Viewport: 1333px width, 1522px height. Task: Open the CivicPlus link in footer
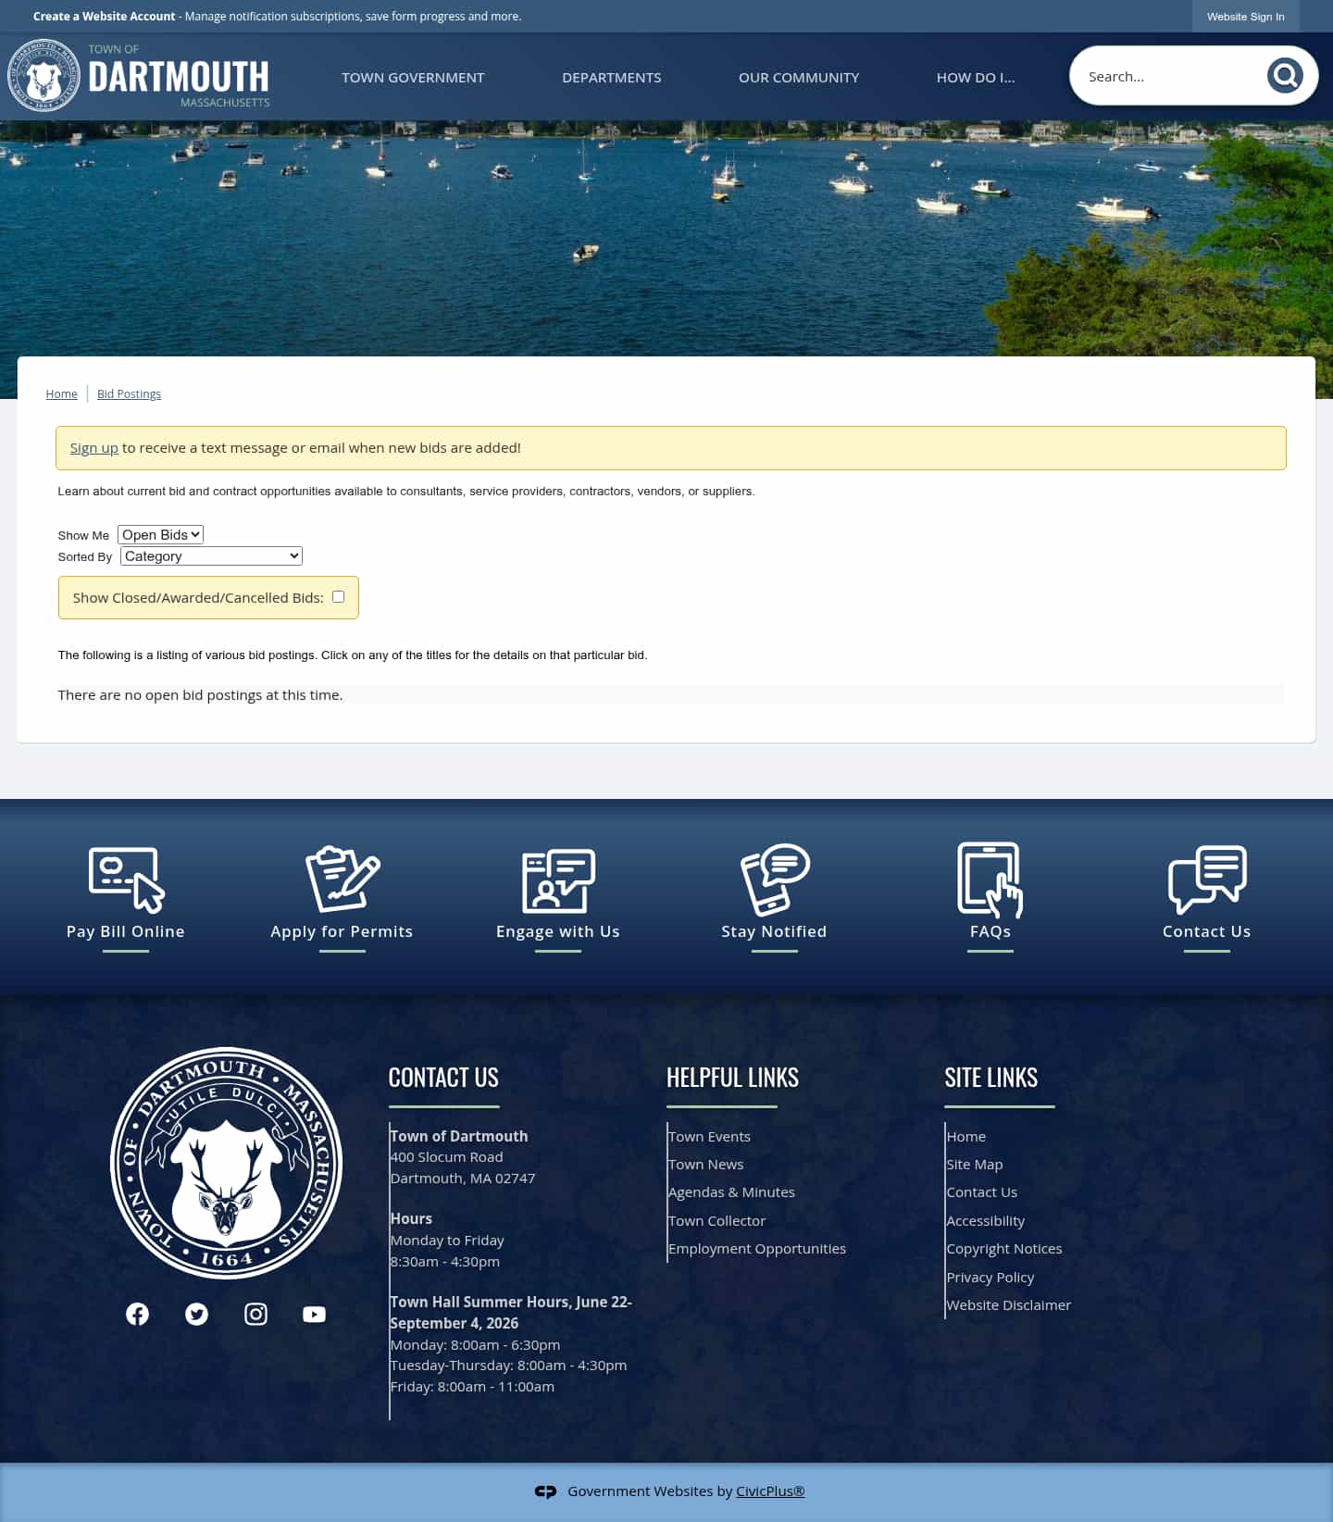coord(770,1491)
